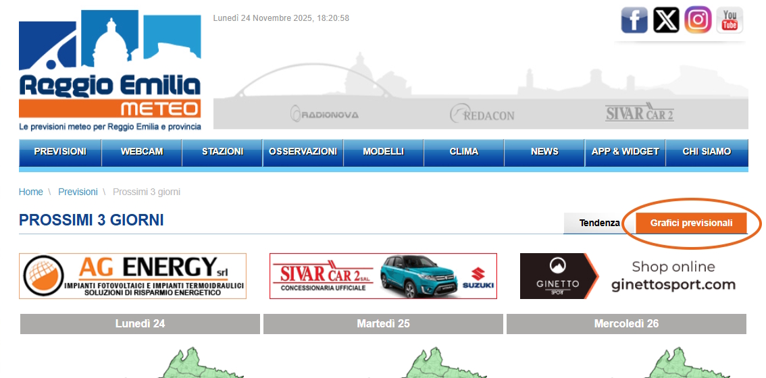The width and height of the screenshot is (766, 378).
Task: Open the Facebook social icon
Action: click(634, 20)
